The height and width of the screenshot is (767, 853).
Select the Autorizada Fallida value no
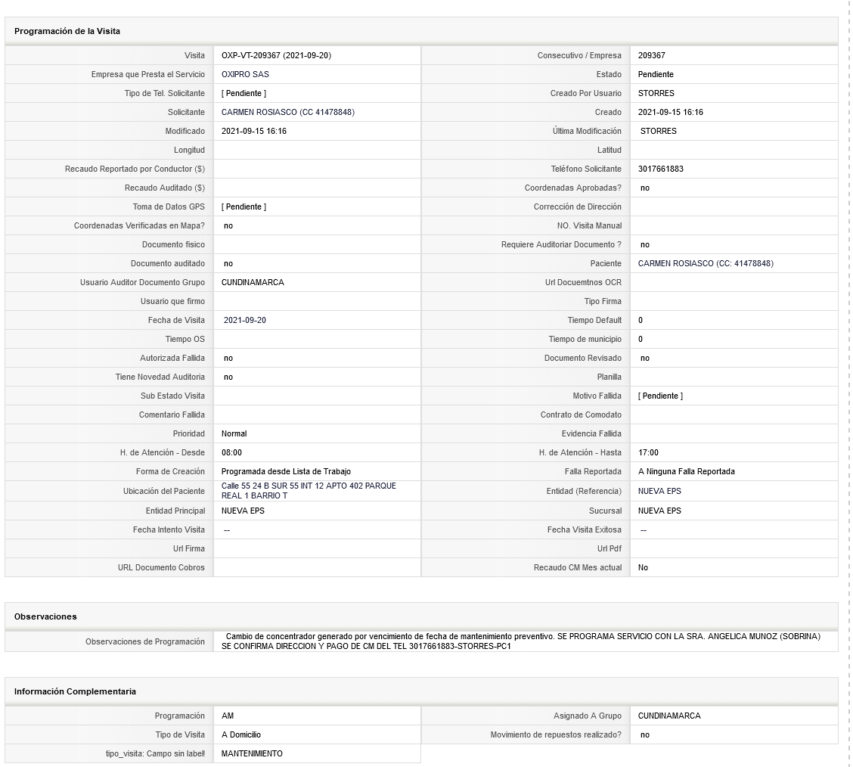228,359
